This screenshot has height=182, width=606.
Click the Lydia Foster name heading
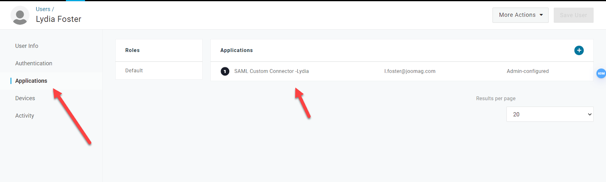(x=58, y=19)
